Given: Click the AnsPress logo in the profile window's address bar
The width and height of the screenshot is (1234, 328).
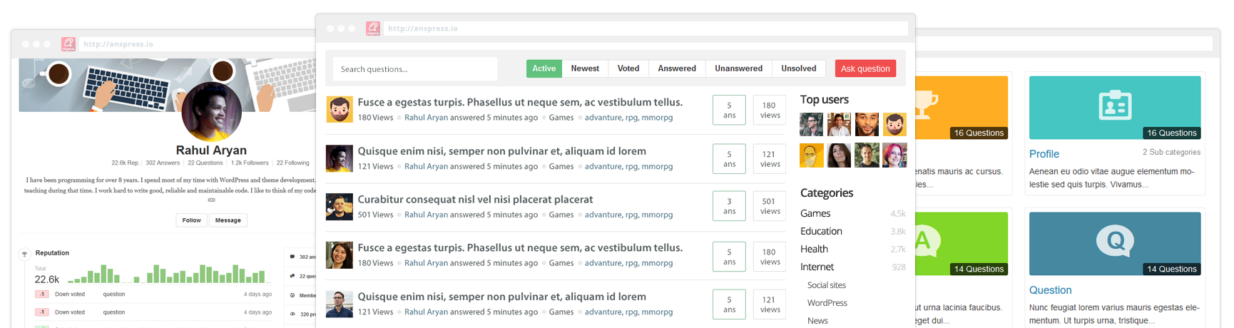Looking at the screenshot, I should pos(68,44).
